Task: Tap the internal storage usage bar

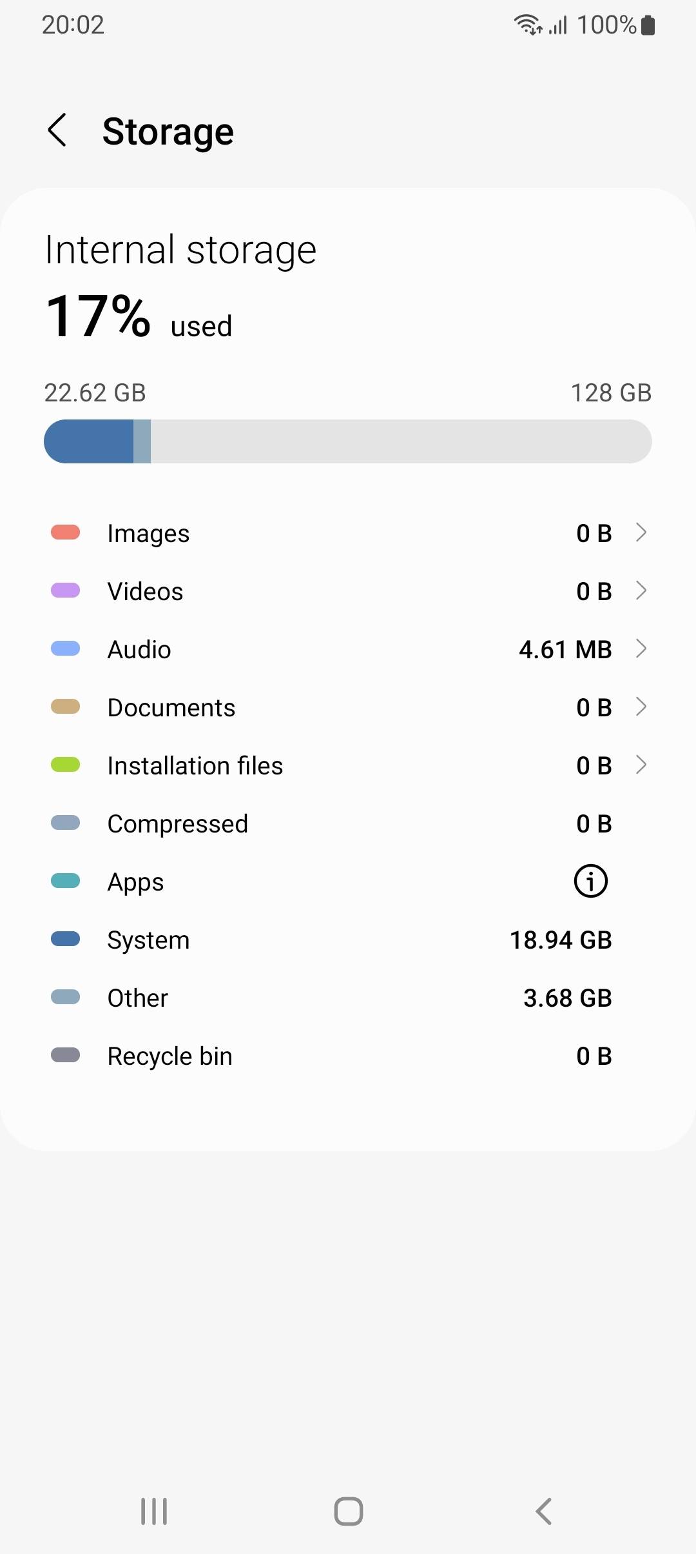Action: [x=348, y=441]
